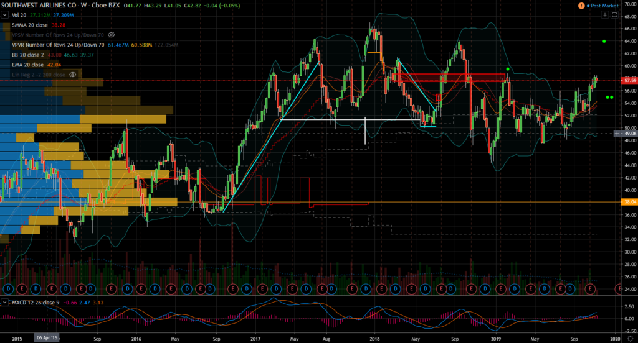Image resolution: width=638 pixels, height=343 pixels.
Task: Toggle visibility of Lin Reg indicator eye icon
Action: (72, 75)
